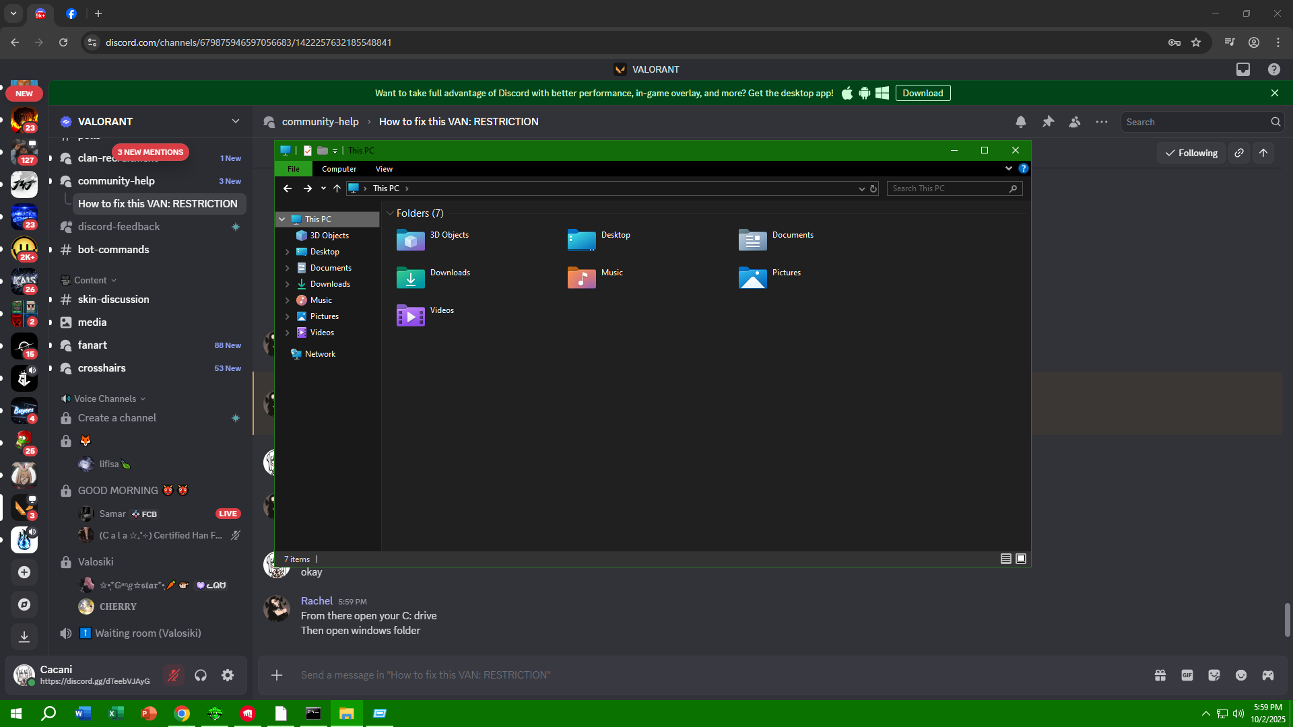Click the Download desktop app button

[923, 93]
